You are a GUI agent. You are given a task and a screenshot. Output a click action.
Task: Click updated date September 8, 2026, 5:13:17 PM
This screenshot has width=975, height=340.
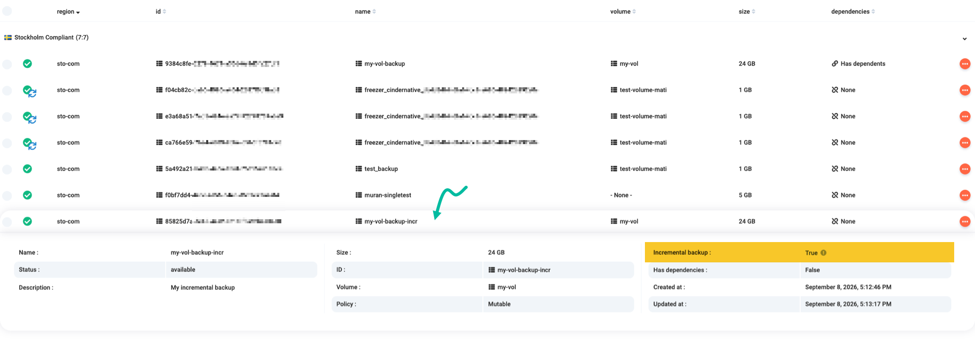click(848, 304)
